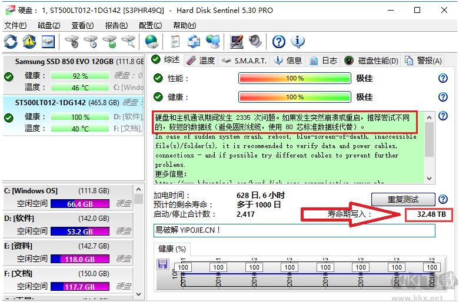
Task: Open the 帮助(H) menu
Action: pyautogui.click(x=184, y=25)
